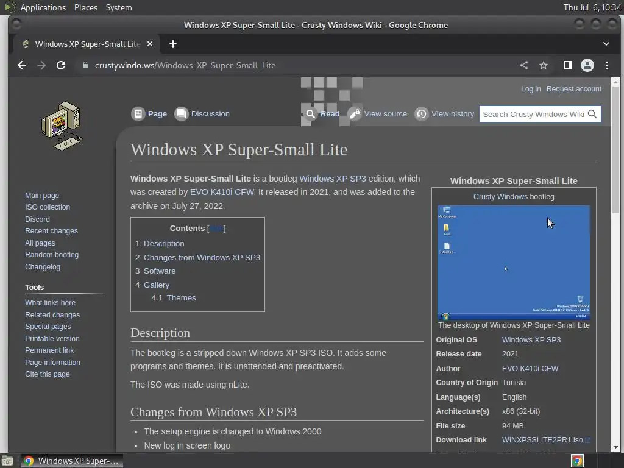Click the Discussion speech bubble icon
The image size is (624, 468).
point(182,114)
